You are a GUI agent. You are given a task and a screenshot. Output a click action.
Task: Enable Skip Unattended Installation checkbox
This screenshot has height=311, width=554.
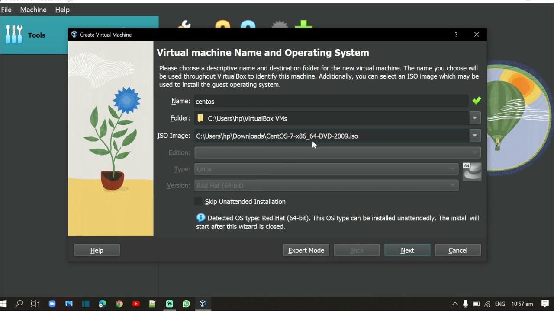[198, 201]
